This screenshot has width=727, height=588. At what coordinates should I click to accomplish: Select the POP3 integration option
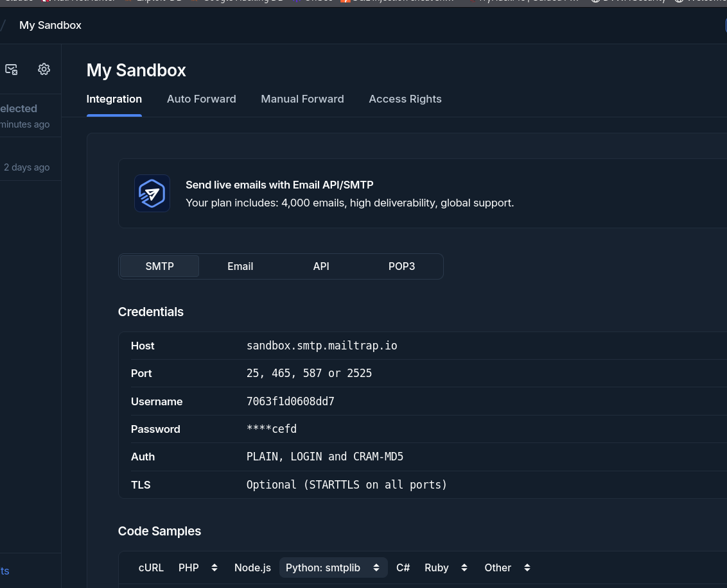tap(401, 266)
